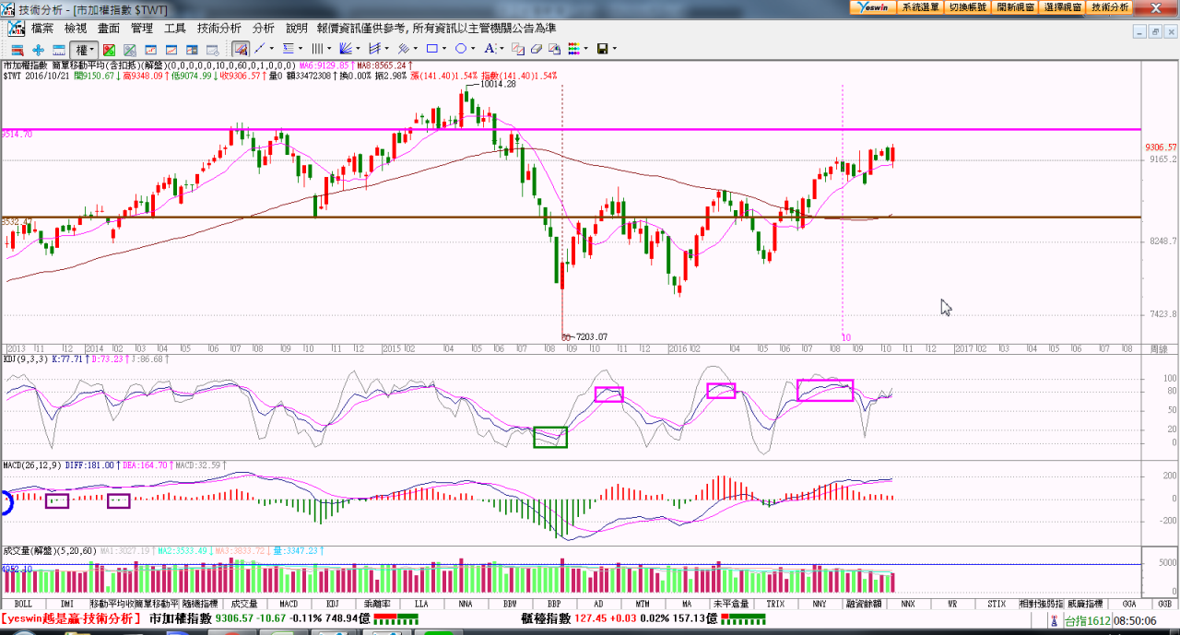
Task: Expand the rectangle tool dropdown arrow
Action: tap(444, 49)
